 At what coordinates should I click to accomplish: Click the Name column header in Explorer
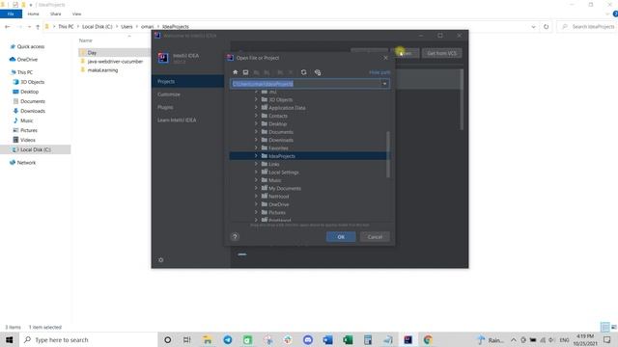86,40
